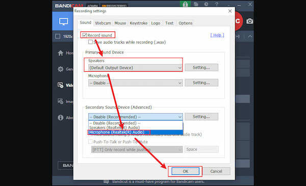Switch to the Options tab
This screenshot has width=306, height=186.
(x=186, y=23)
